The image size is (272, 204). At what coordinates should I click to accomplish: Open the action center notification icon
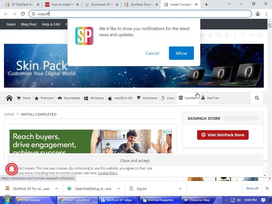tap(263, 200)
